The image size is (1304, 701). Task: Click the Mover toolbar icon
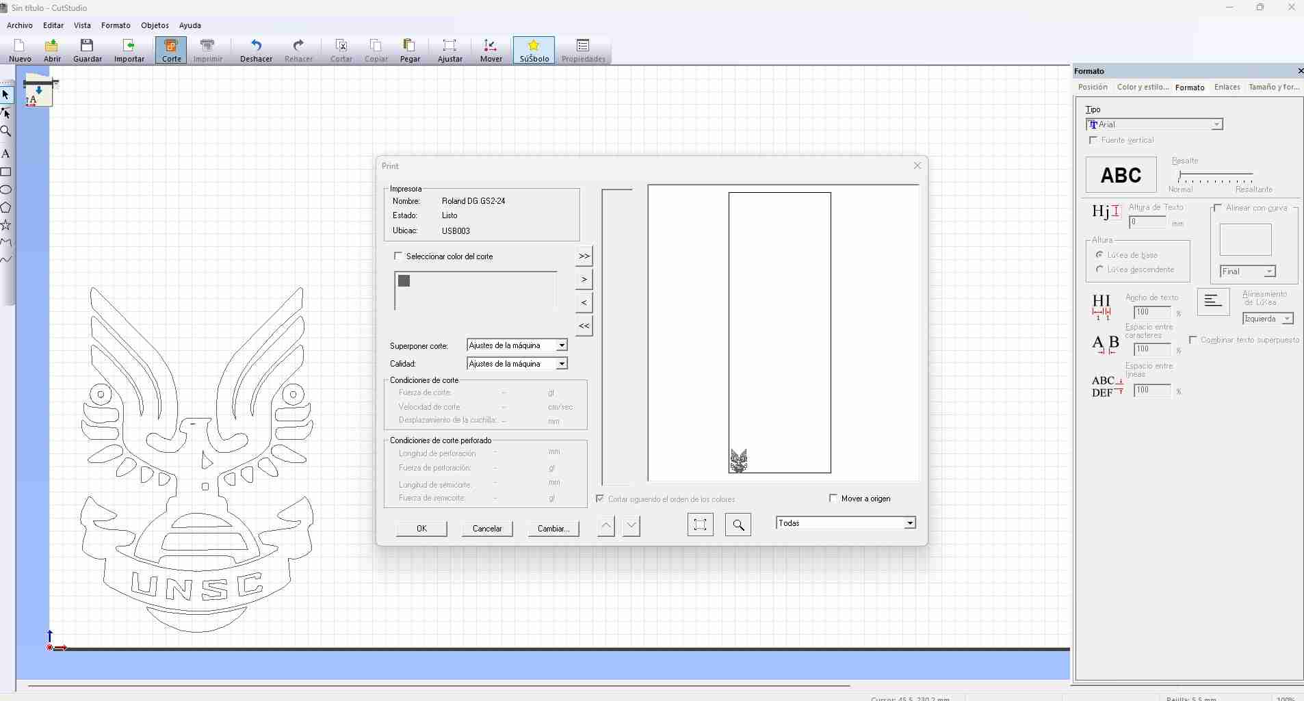click(x=491, y=51)
